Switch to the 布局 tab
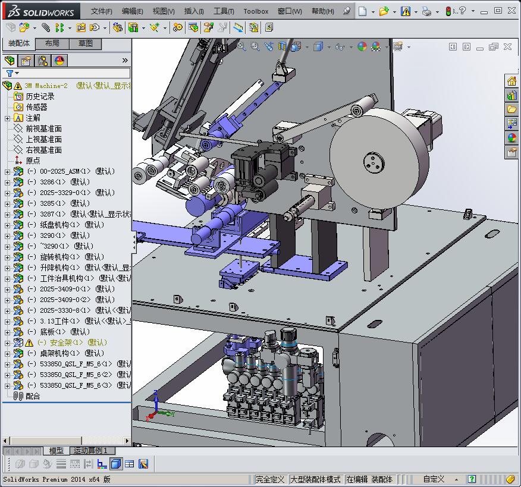 point(52,43)
